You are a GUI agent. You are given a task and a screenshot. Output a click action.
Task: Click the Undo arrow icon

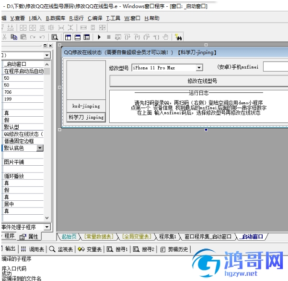42,37
